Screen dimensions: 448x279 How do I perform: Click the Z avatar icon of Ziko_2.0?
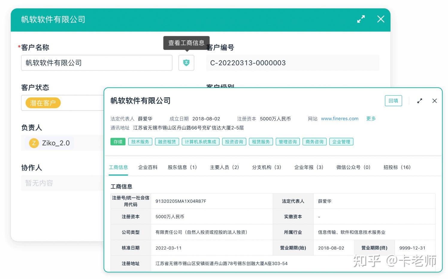tap(34, 143)
